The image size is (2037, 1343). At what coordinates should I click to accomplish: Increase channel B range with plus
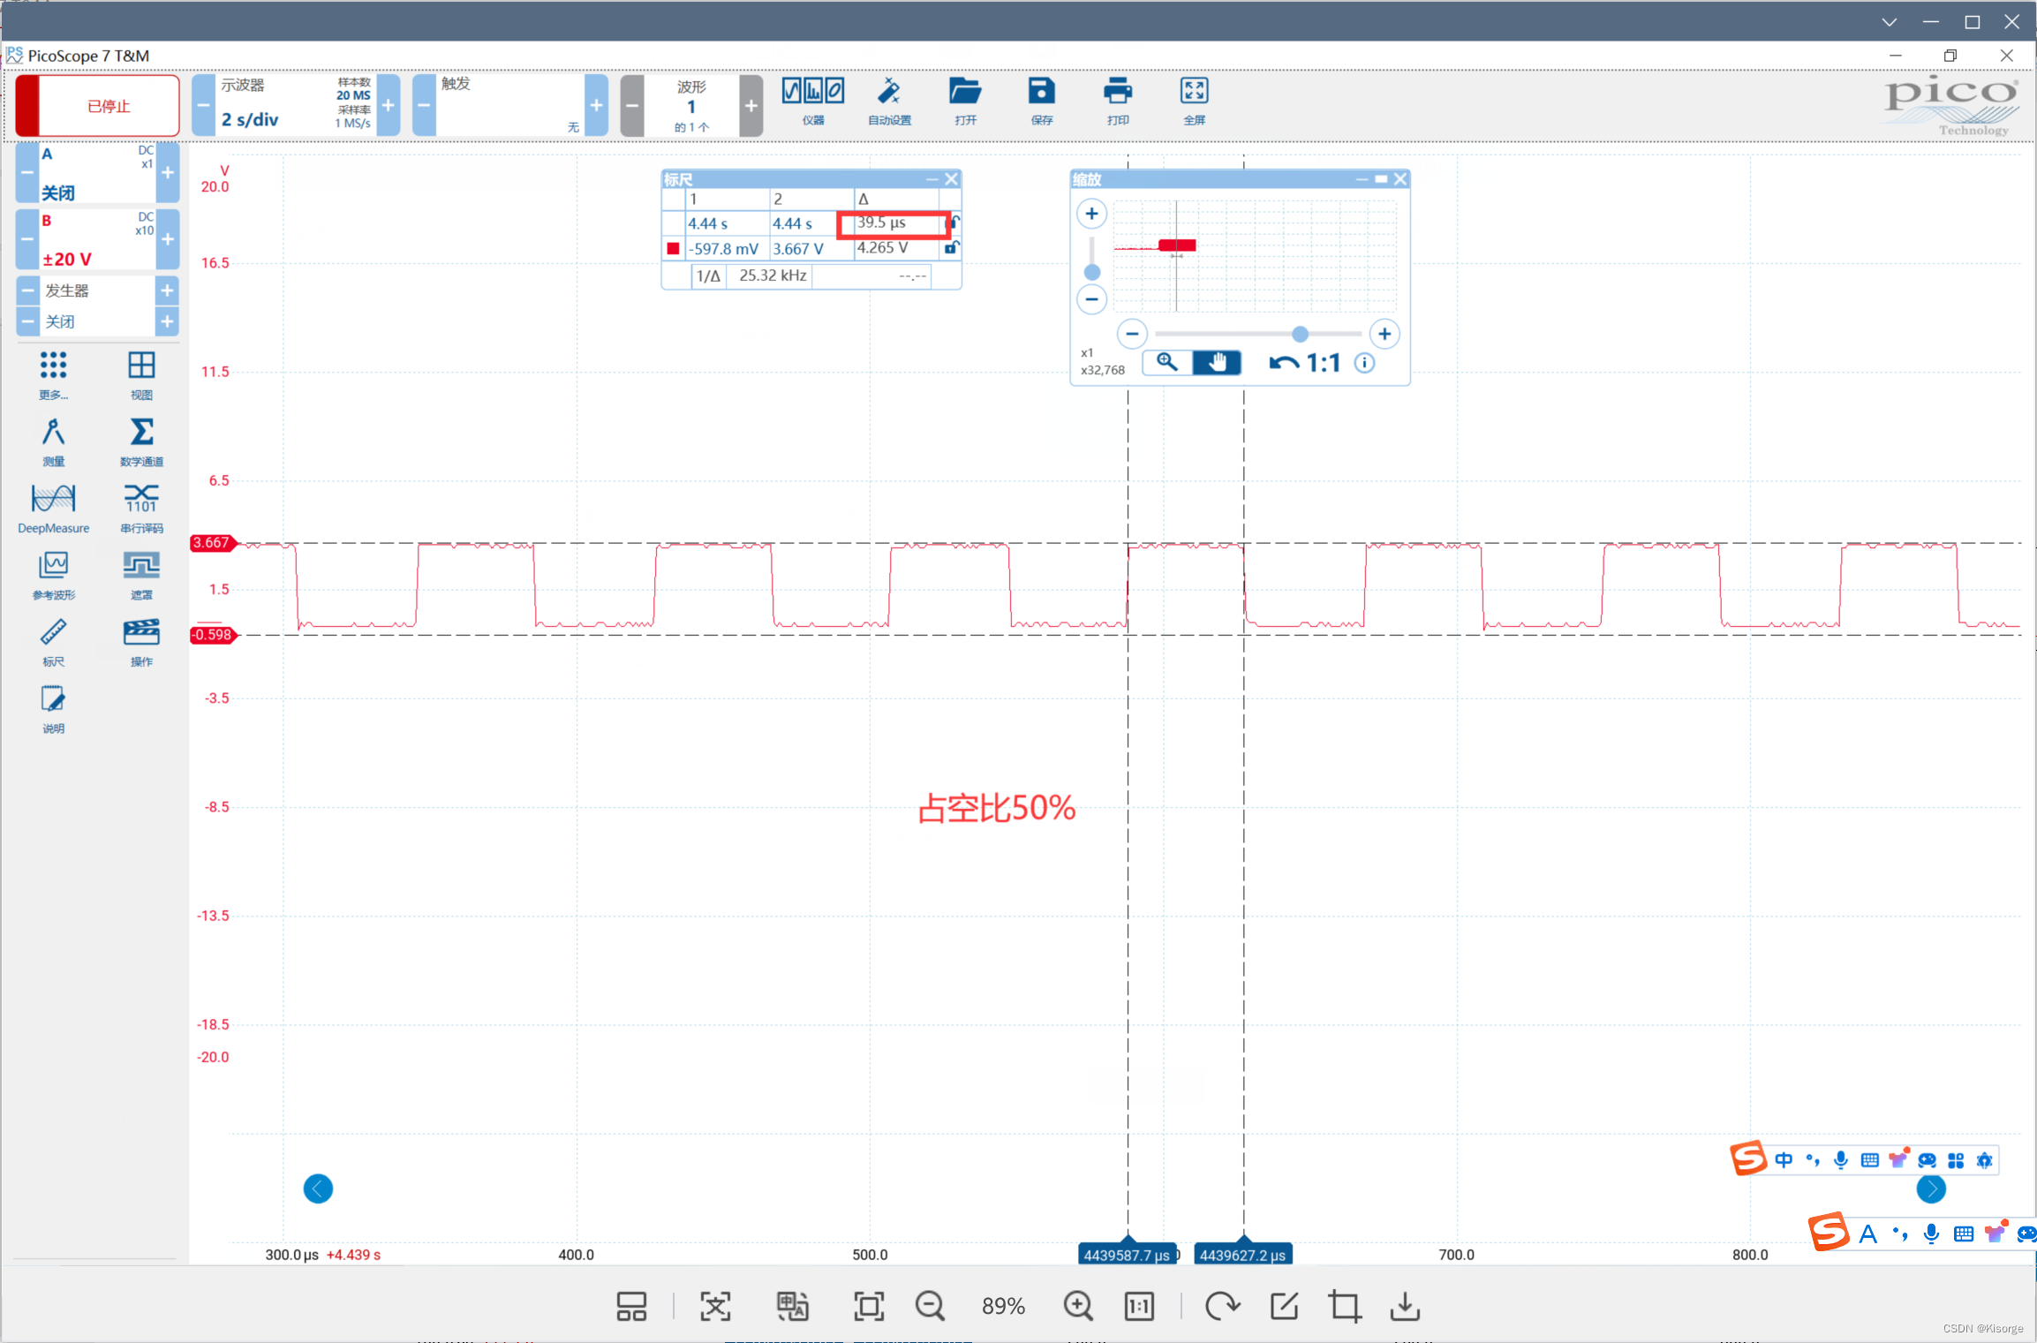[168, 239]
